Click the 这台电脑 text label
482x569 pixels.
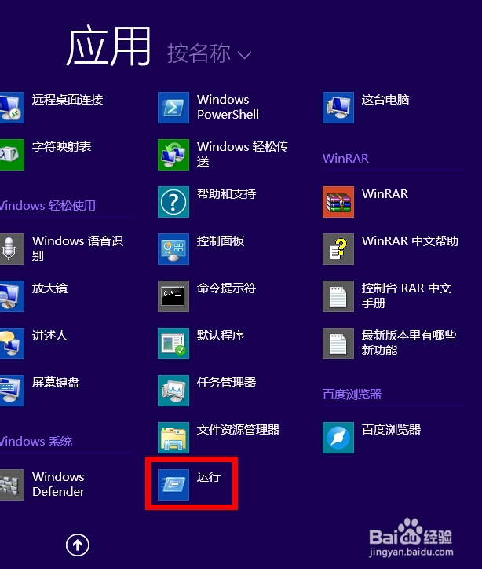385,100
